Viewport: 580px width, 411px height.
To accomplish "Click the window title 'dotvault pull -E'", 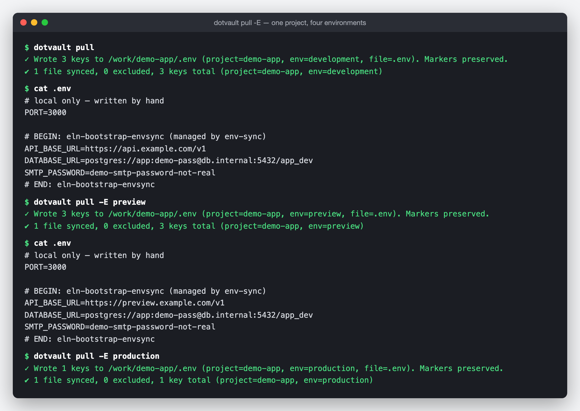I will pos(290,23).
